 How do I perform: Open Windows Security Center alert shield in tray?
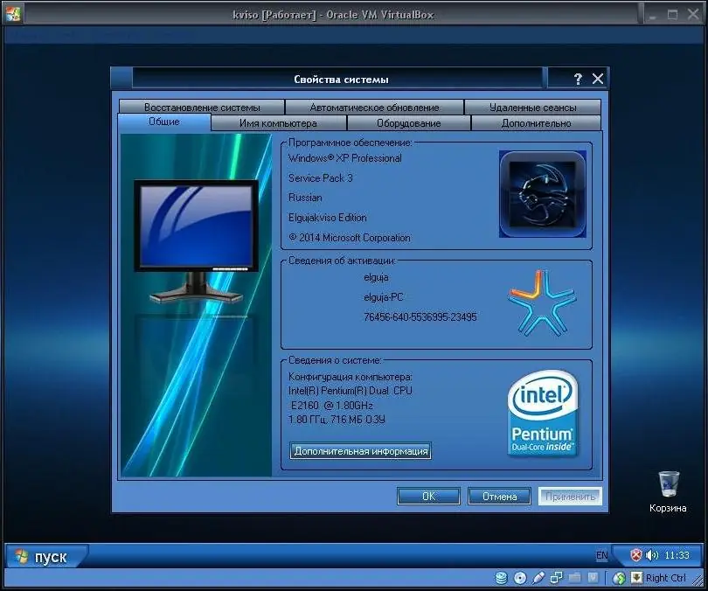click(635, 554)
